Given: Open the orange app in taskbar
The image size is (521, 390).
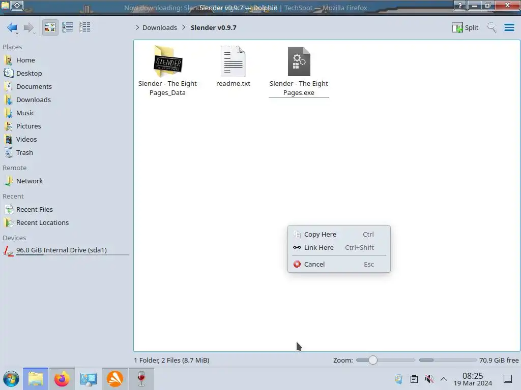Looking at the screenshot, I should point(115,379).
